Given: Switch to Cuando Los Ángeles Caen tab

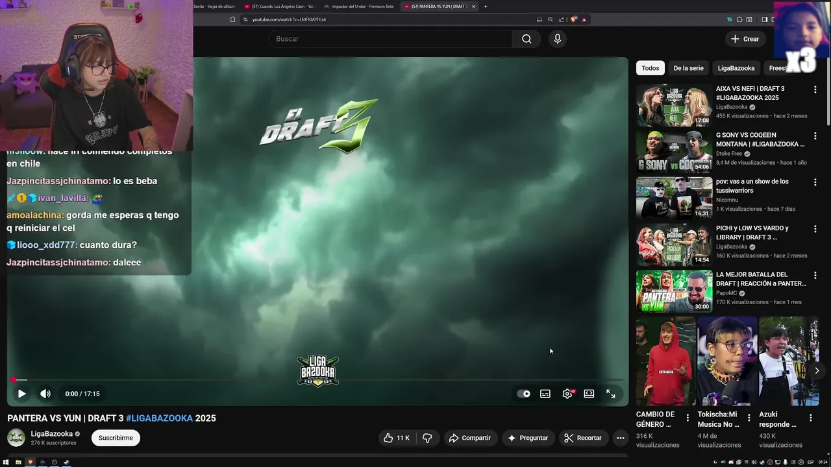Looking at the screenshot, I should coord(279,6).
